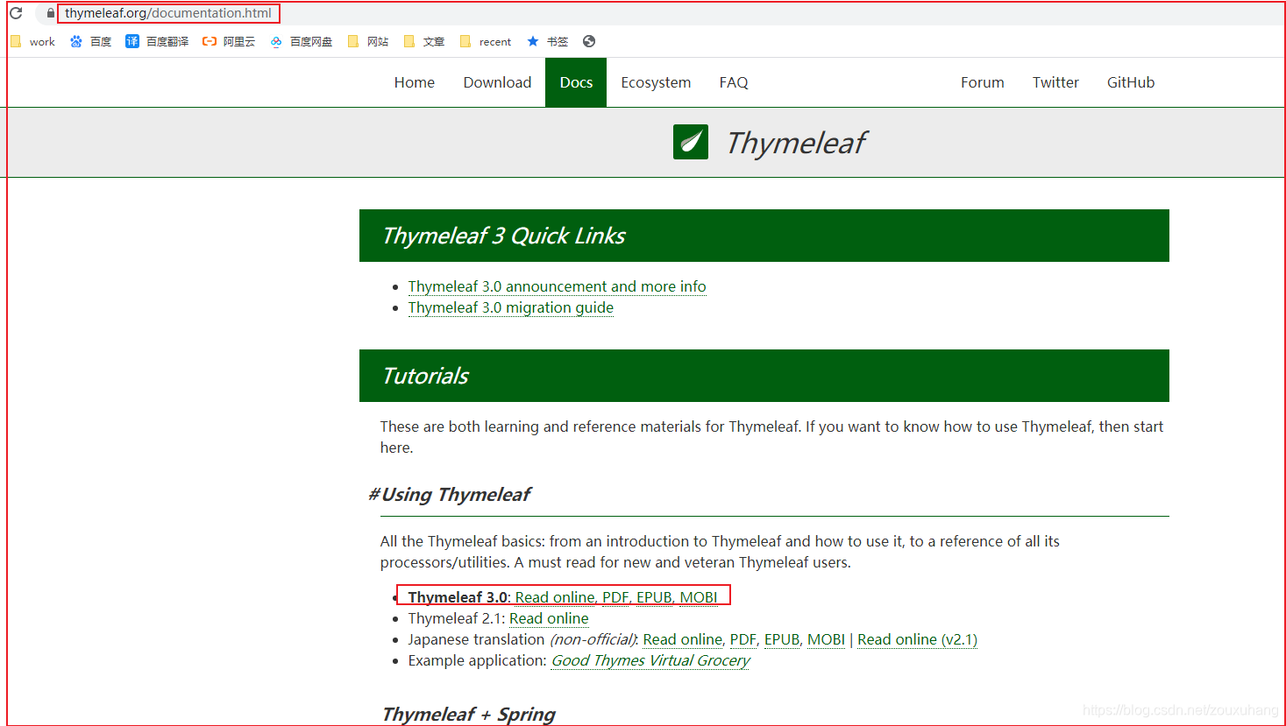Open Good Thymes Virtual Grocery example
This screenshot has width=1286, height=726.
click(x=650, y=660)
